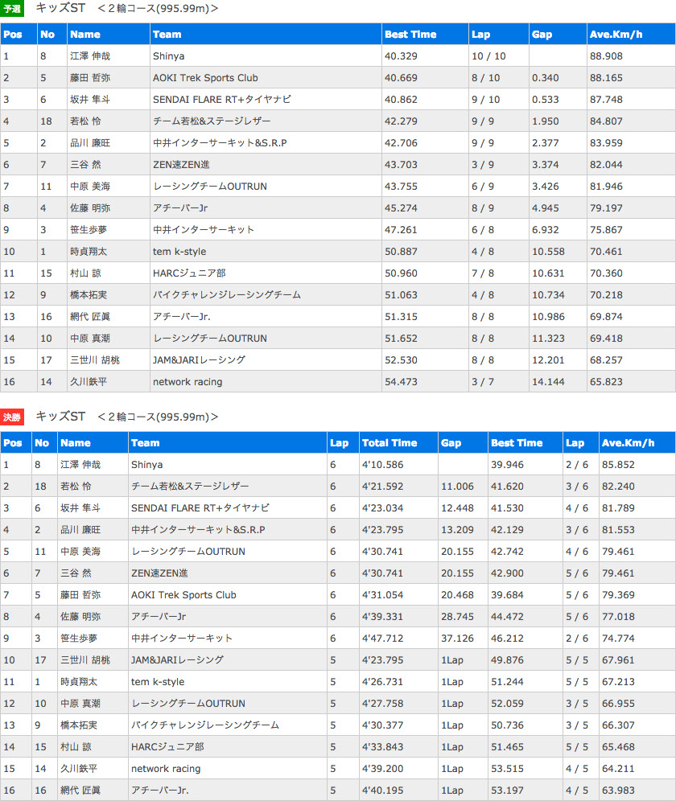This screenshot has height=801, width=676.
Task: Click gap value 11.006
Action: pos(457,487)
